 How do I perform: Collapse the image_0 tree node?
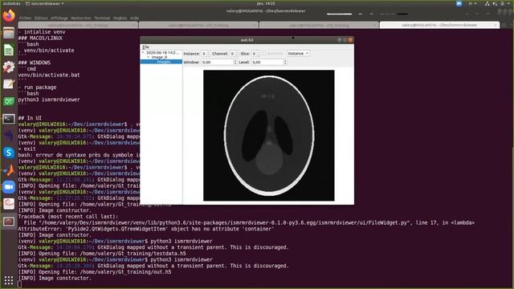pyautogui.click(x=149, y=57)
